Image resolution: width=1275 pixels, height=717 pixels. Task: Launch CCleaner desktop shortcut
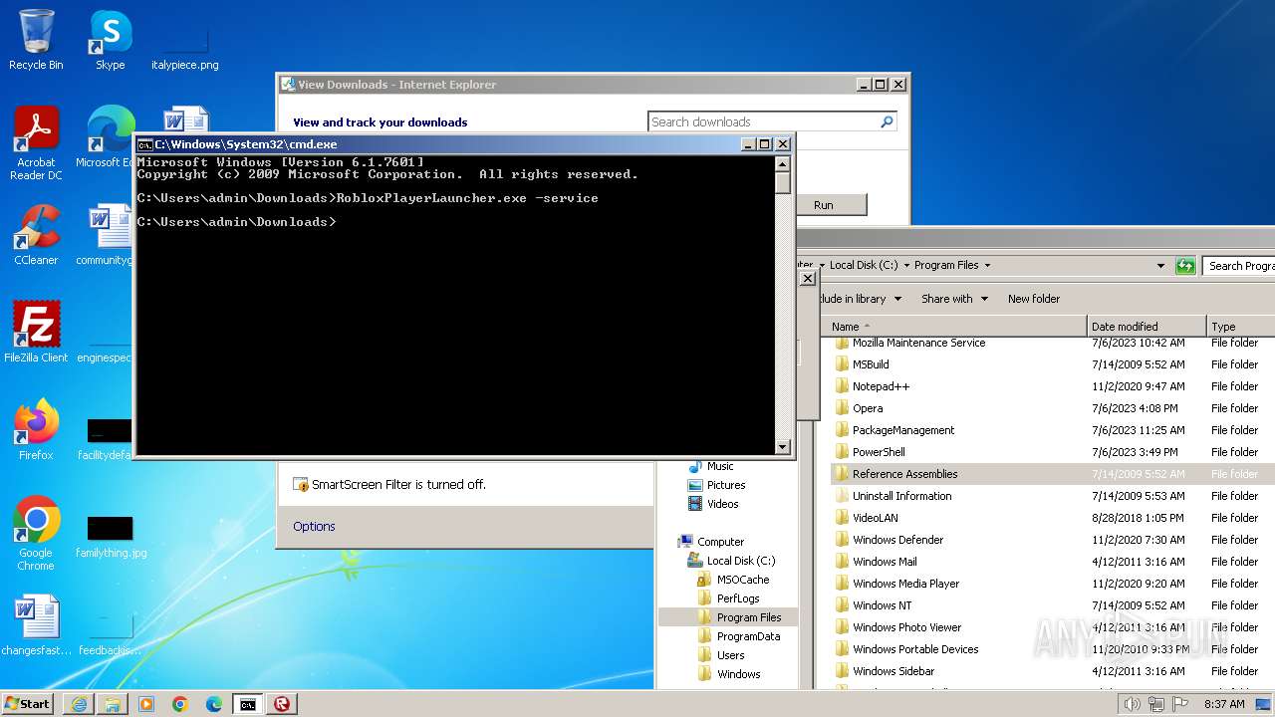click(36, 235)
